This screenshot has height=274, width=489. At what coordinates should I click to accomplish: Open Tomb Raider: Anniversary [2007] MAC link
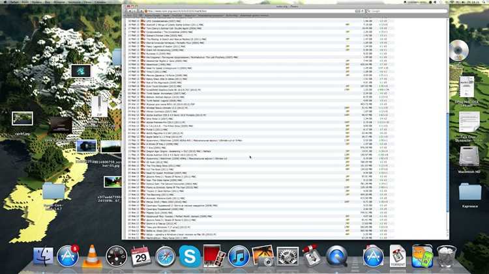click(x=166, y=94)
